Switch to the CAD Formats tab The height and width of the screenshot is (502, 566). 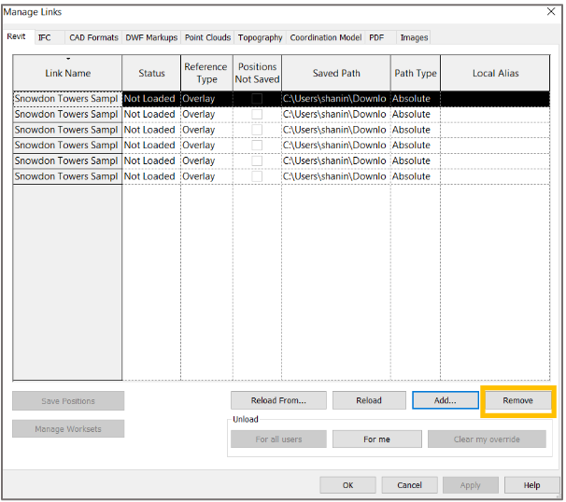click(93, 37)
